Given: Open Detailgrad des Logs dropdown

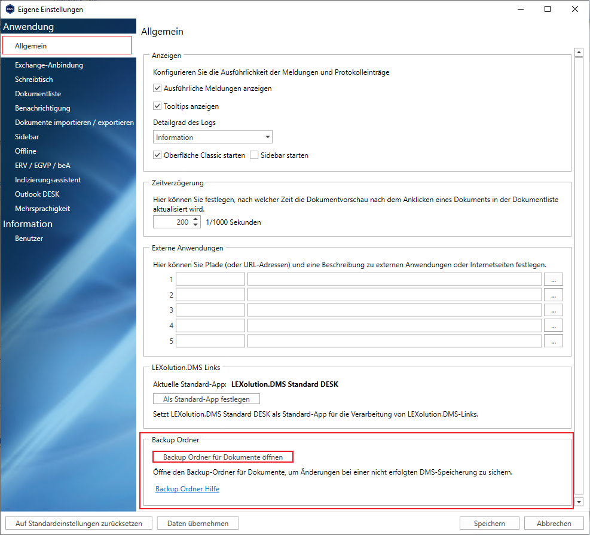Looking at the screenshot, I should [213, 137].
